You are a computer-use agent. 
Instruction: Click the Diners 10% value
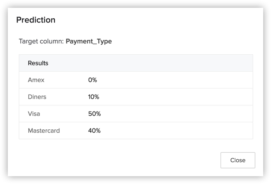point(93,97)
